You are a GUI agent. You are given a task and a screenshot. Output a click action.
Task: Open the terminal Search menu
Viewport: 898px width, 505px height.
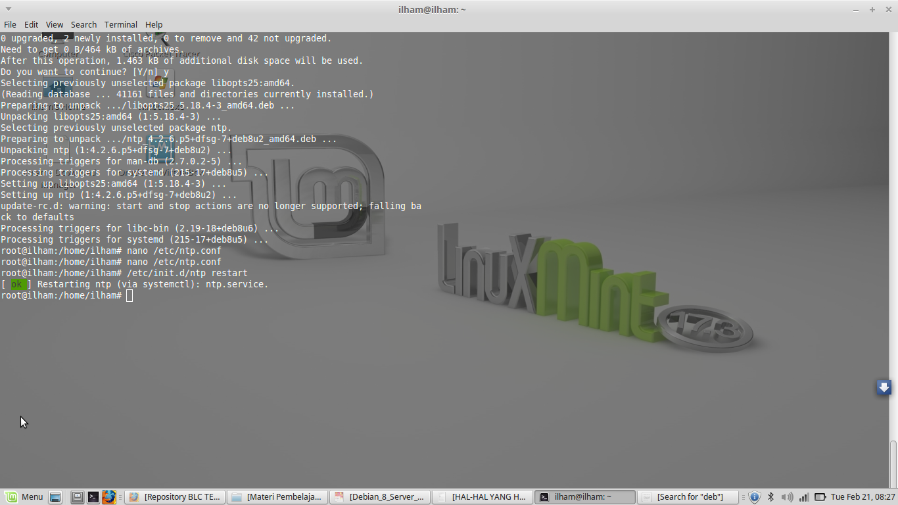(x=83, y=24)
